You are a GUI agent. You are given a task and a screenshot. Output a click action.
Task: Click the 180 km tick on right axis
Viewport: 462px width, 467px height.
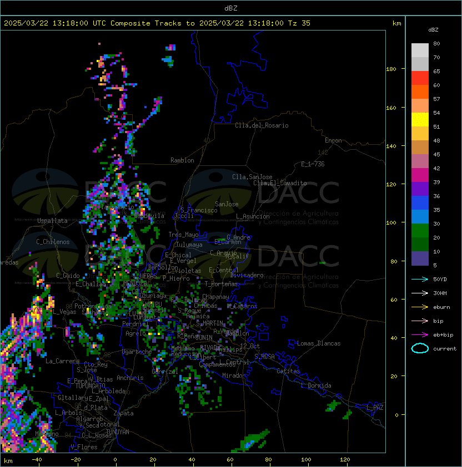pos(391,69)
